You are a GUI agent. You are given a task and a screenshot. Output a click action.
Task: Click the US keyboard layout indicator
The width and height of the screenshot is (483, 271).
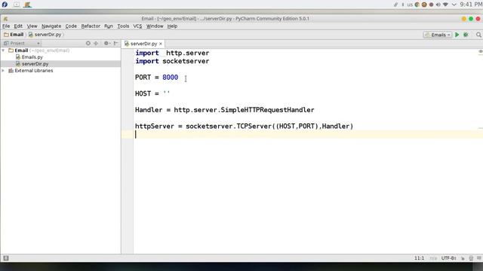tap(410, 5)
